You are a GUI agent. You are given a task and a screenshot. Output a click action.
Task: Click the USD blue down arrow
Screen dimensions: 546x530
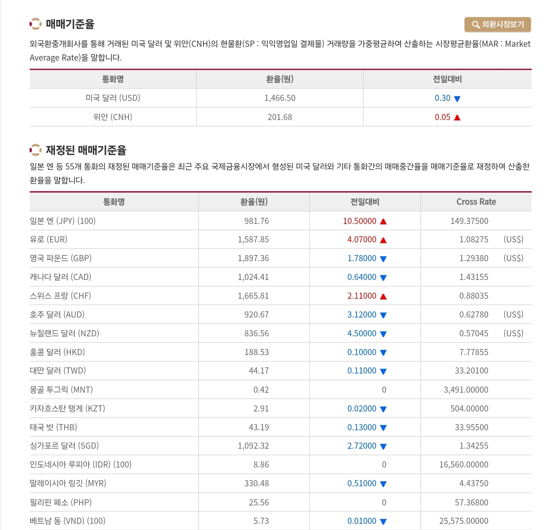click(x=457, y=99)
